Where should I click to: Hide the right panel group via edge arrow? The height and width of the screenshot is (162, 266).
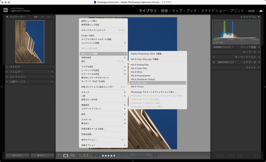click(x=265, y=87)
